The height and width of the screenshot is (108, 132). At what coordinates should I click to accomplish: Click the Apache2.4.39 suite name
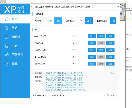40,36
